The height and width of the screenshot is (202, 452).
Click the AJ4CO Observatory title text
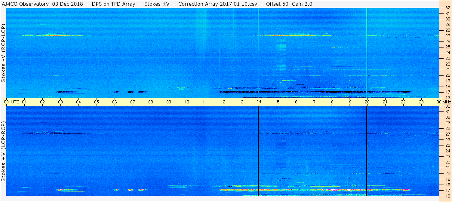(x=26, y=4)
